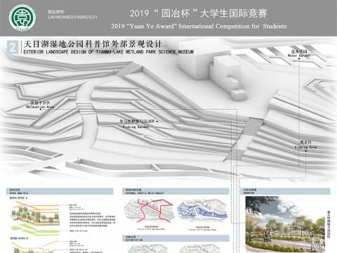Image resolution: width=337 pixels, height=253 pixels.
Task: Click the green circular competition logo
Action: tap(22, 18)
